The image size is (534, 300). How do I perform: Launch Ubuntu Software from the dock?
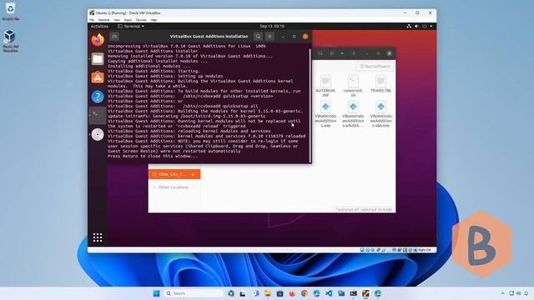(x=98, y=77)
